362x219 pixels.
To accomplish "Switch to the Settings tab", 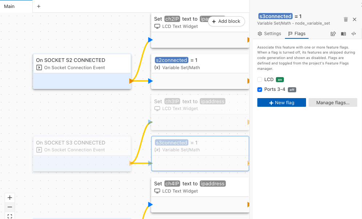I will click(269, 34).
